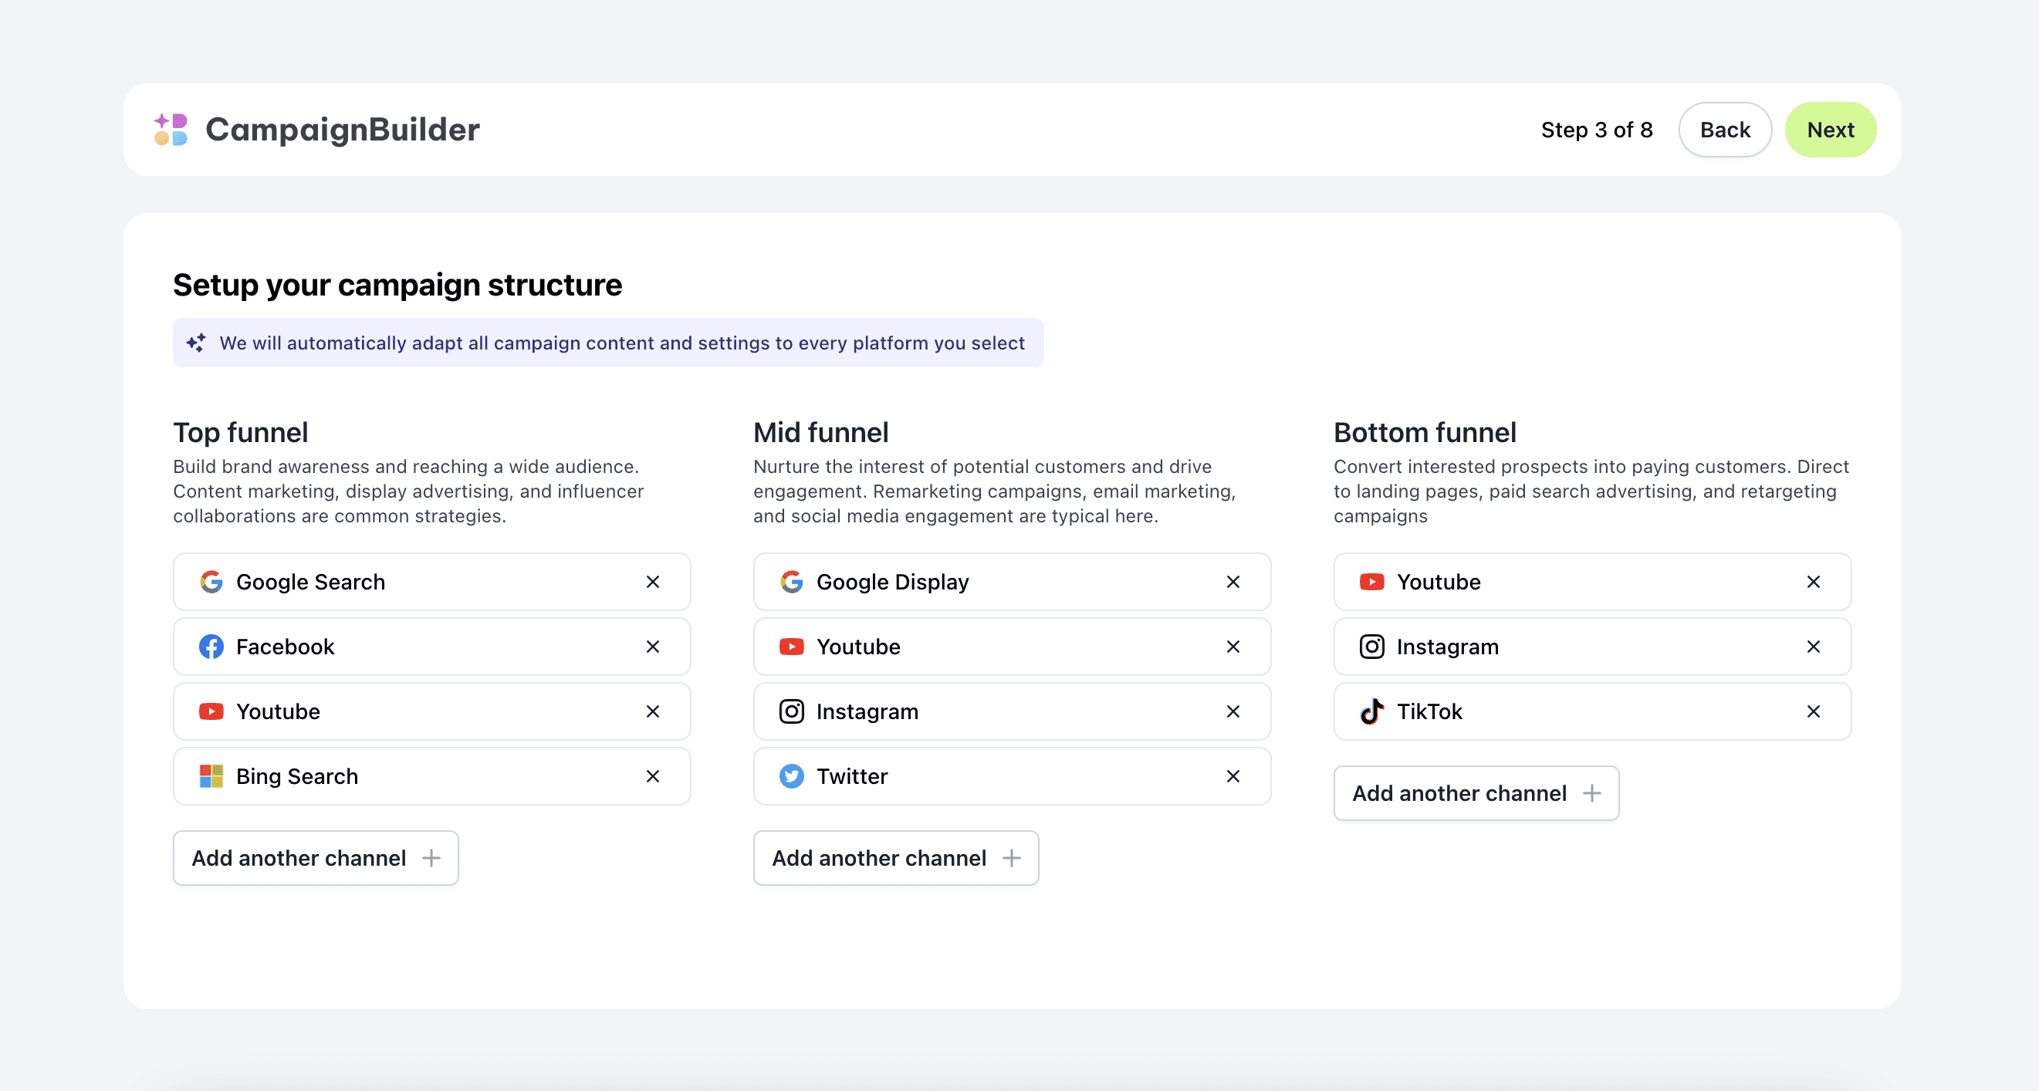
Task: Select the TikTok icon in Bottom funnel
Action: [x=1372, y=711]
